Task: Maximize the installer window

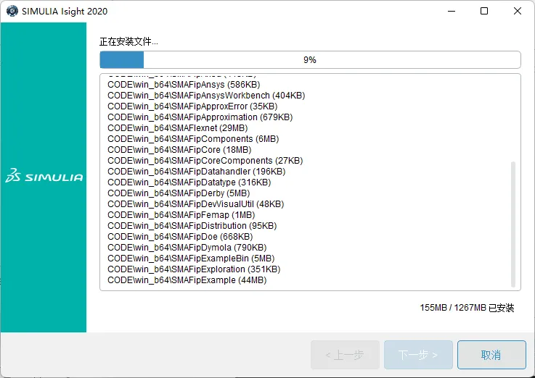Action: pyautogui.click(x=483, y=11)
